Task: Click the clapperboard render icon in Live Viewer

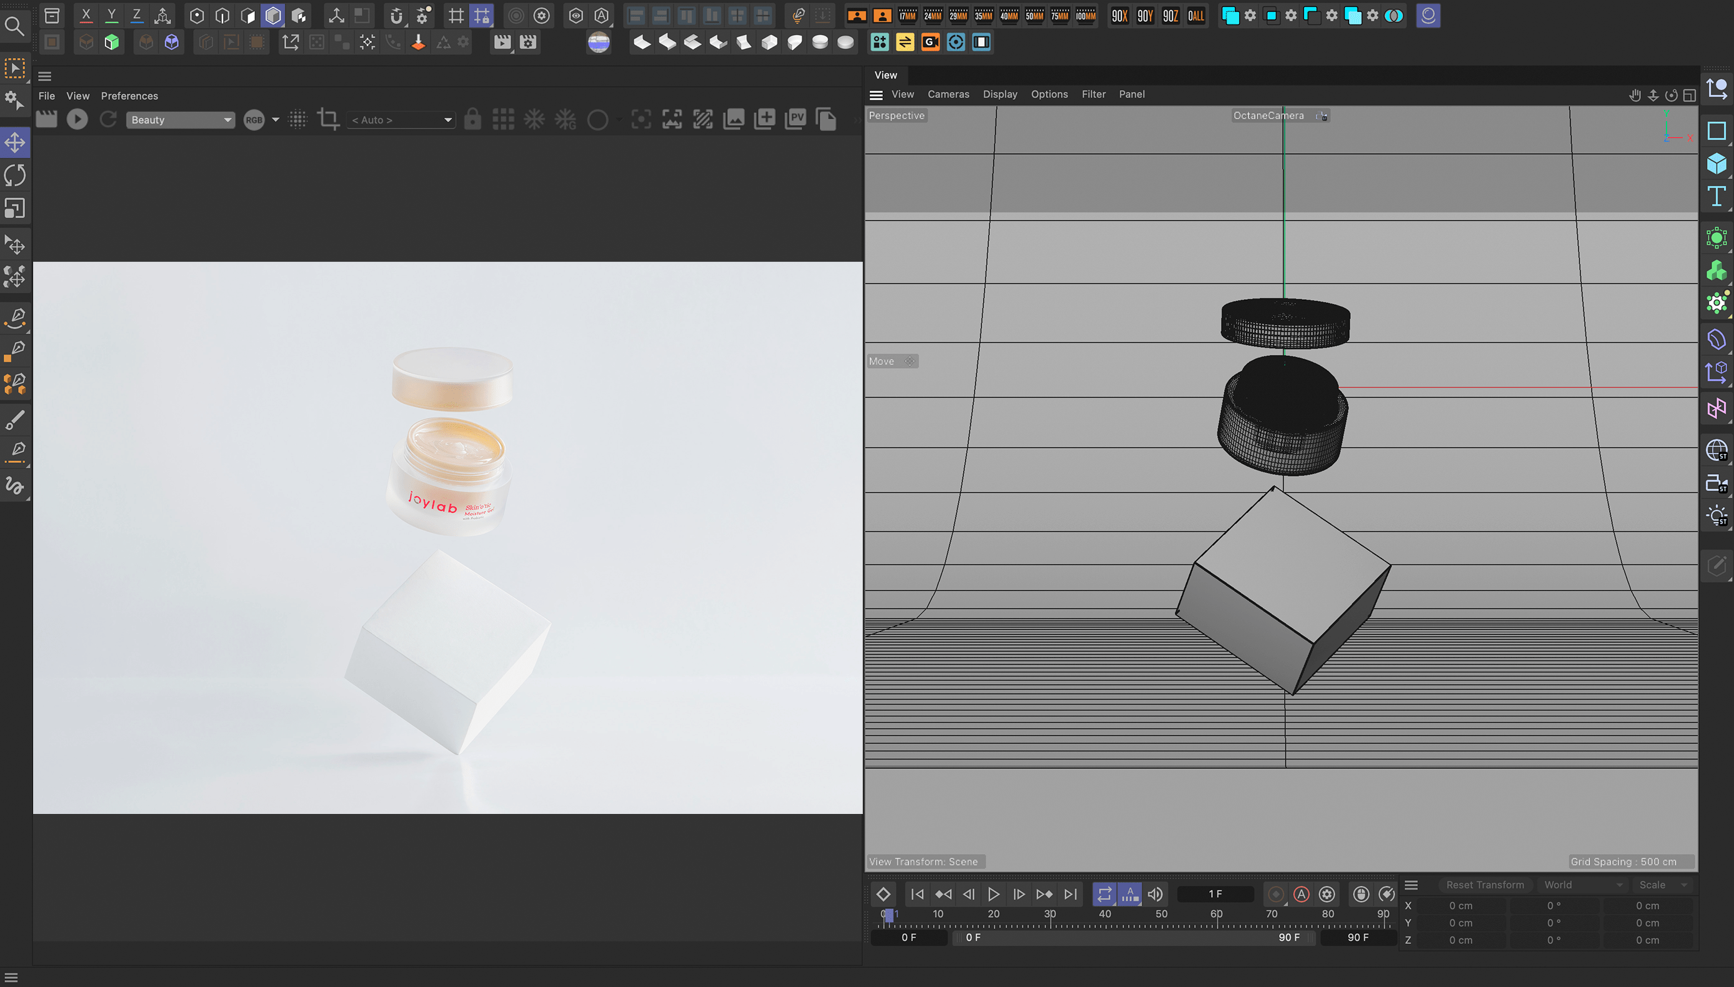Action: (x=46, y=119)
